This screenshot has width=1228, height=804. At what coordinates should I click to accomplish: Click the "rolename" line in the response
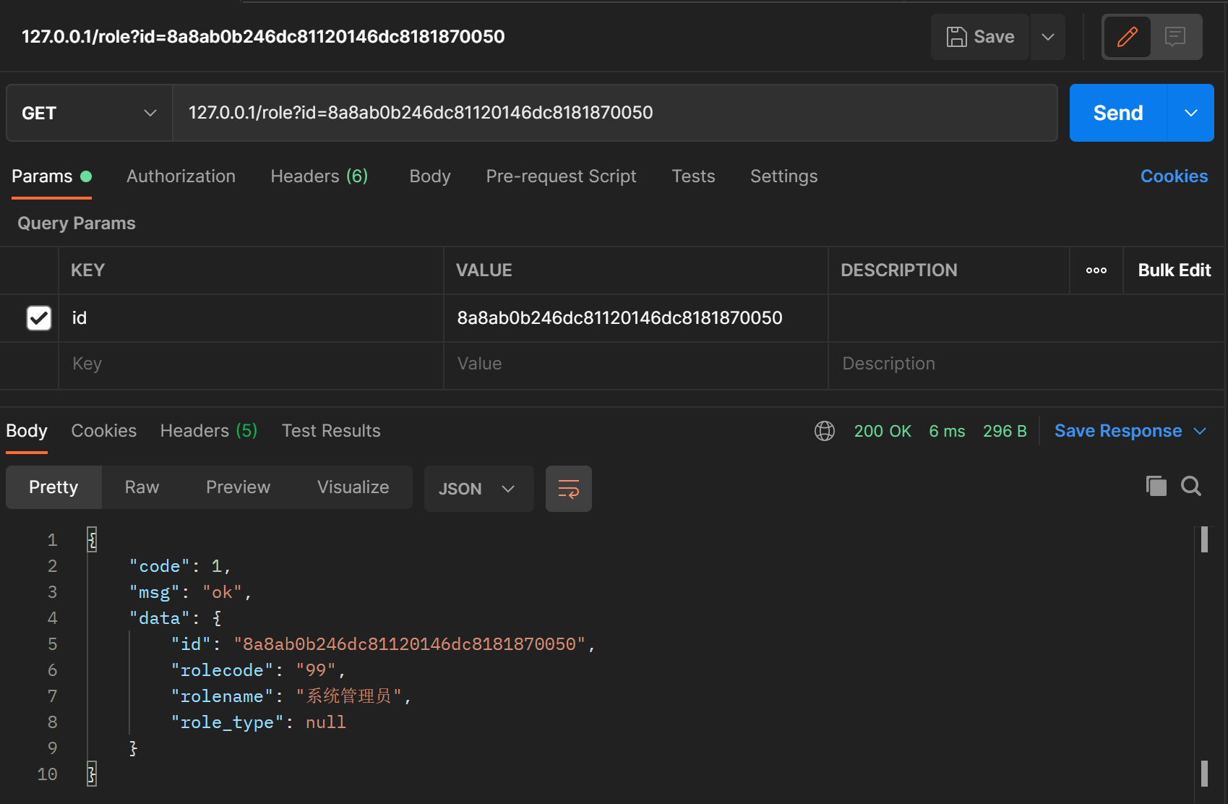click(x=291, y=696)
